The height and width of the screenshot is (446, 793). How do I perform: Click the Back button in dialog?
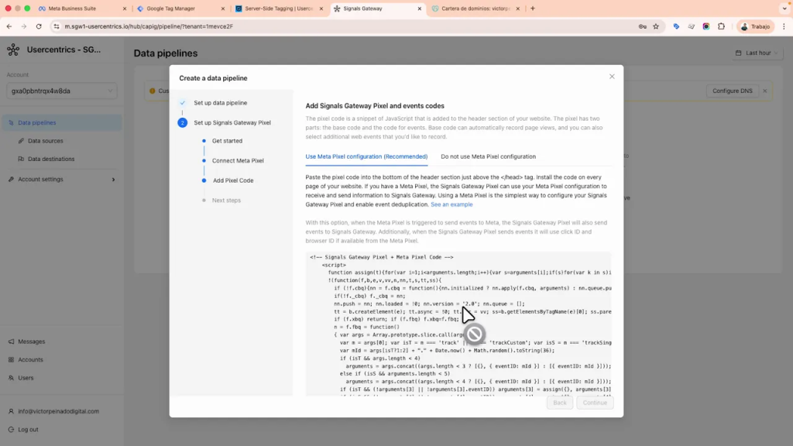click(x=559, y=403)
